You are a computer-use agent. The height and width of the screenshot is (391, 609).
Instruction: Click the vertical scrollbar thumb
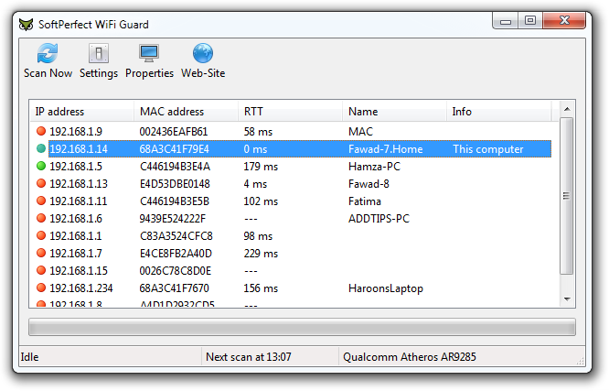coord(567,196)
